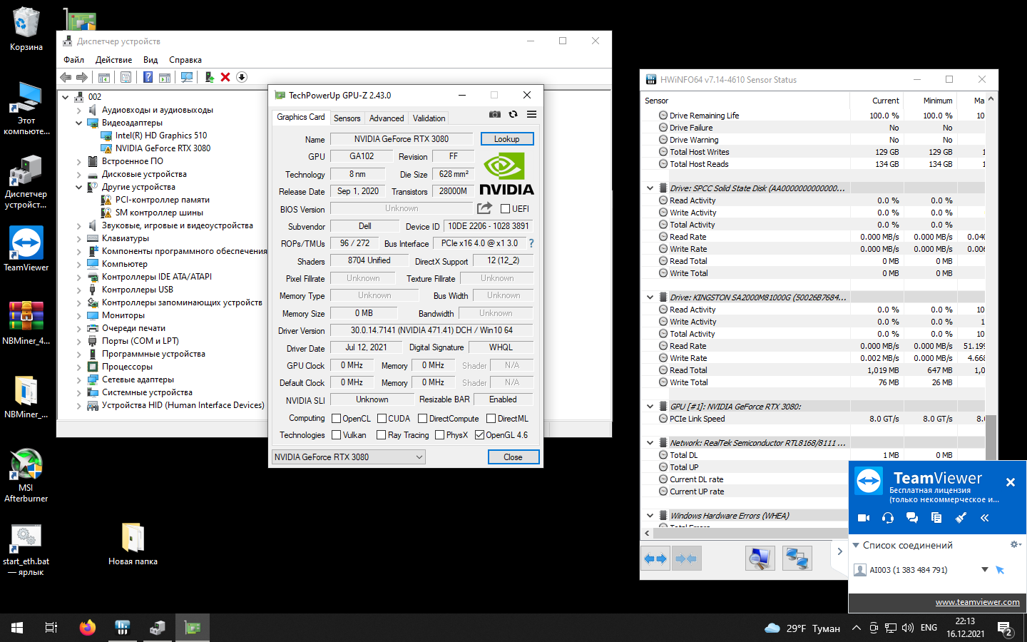The width and height of the screenshot is (1027, 642).
Task: Click GPU-Z Close button
Action: [513, 457]
